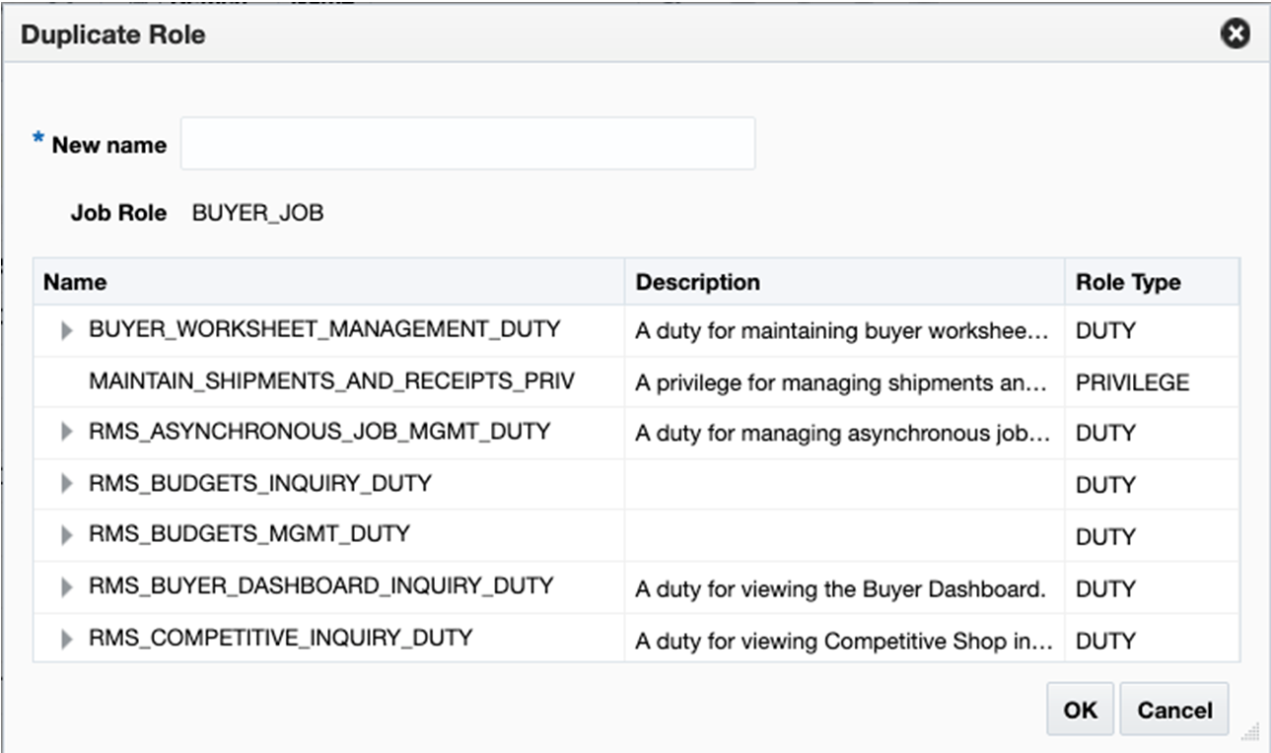Click the OK button
Image resolution: width=1271 pixels, height=753 pixels.
pos(1080,710)
